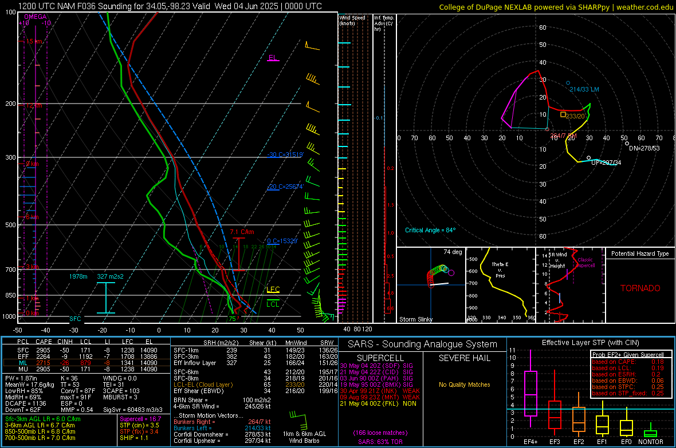Click 'MeanW = 17.6g/kg' value
676x448 pixels.
[x=30, y=384]
